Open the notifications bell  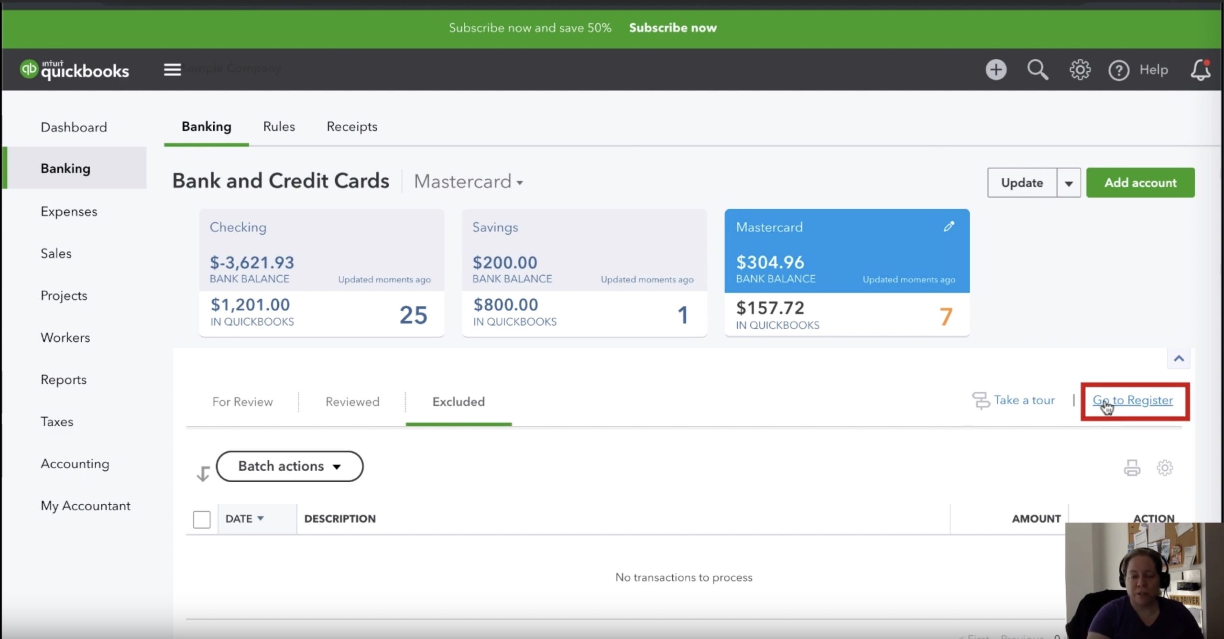click(1200, 70)
